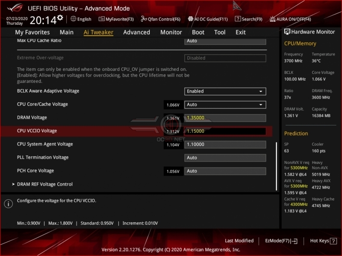This screenshot has width=342, height=256.
Task: Click the settings gear next to the clock
Action: click(x=60, y=17)
